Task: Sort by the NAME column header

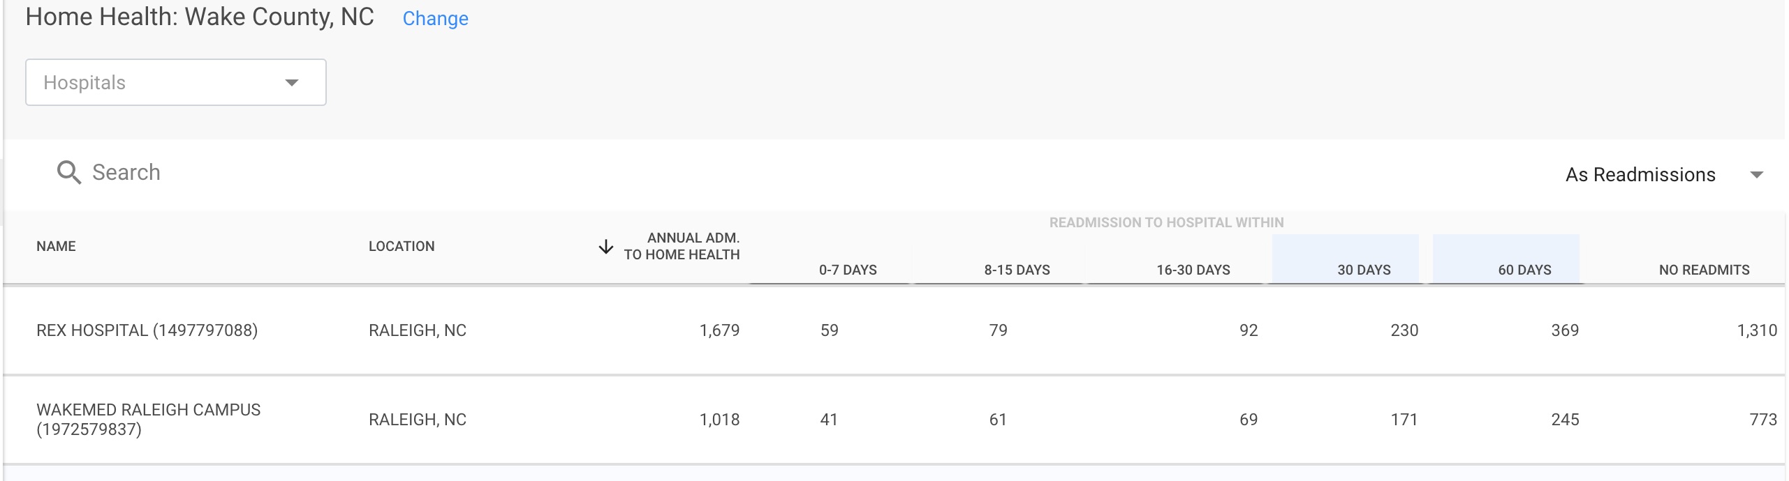Action: click(56, 246)
